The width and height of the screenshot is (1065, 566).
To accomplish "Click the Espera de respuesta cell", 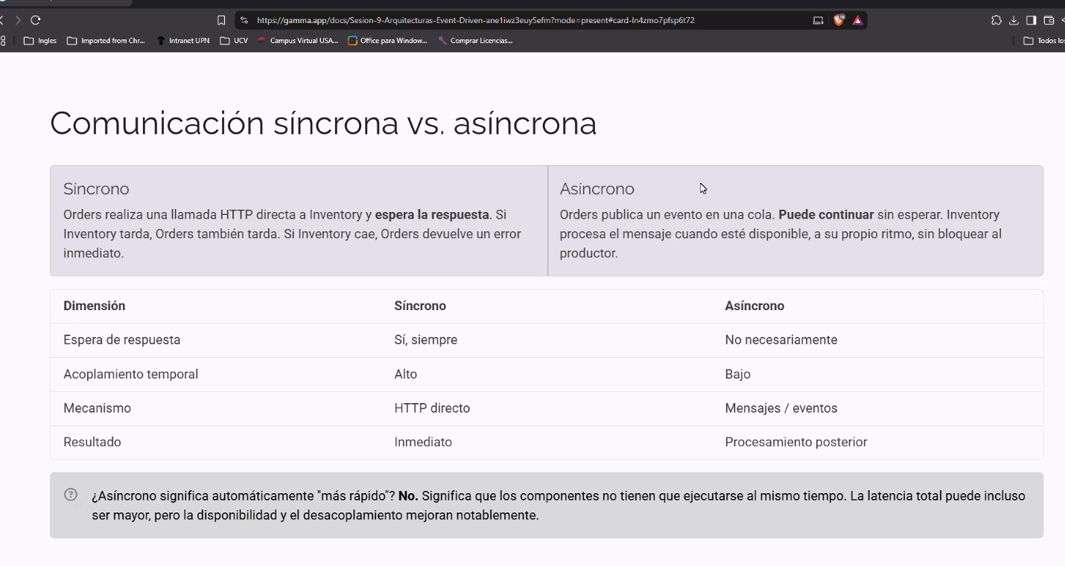I will click(122, 340).
